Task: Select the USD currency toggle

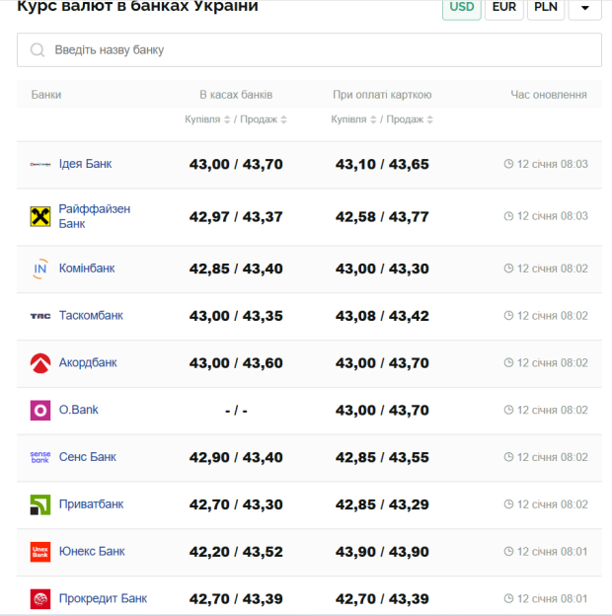Action: tap(461, 8)
